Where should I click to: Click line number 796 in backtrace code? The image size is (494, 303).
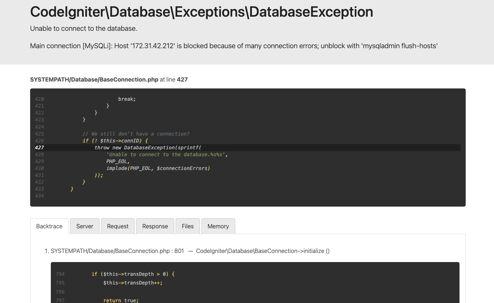(x=60, y=292)
